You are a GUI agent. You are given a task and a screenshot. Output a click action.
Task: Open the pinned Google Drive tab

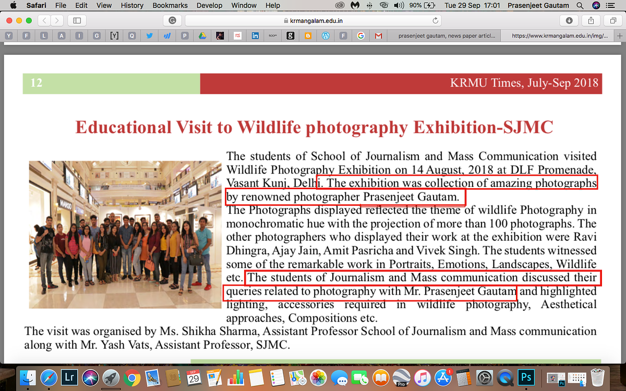click(x=202, y=36)
